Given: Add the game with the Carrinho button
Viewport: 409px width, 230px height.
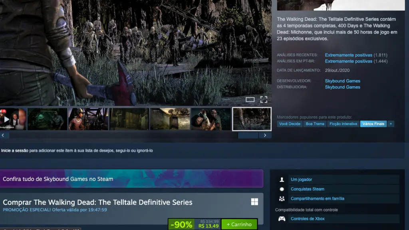Looking at the screenshot, I should (238, 224).
